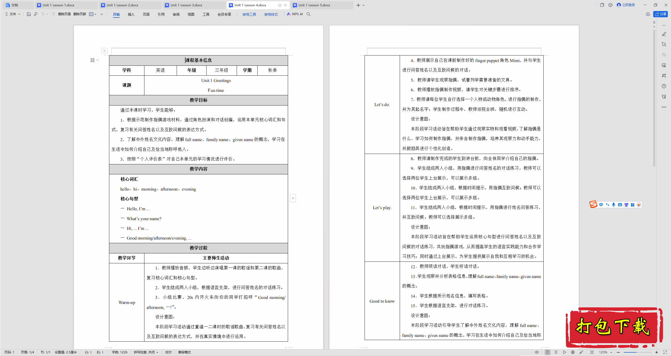
Task: Click the fullscreen icon in status bar
Action: 665,352
